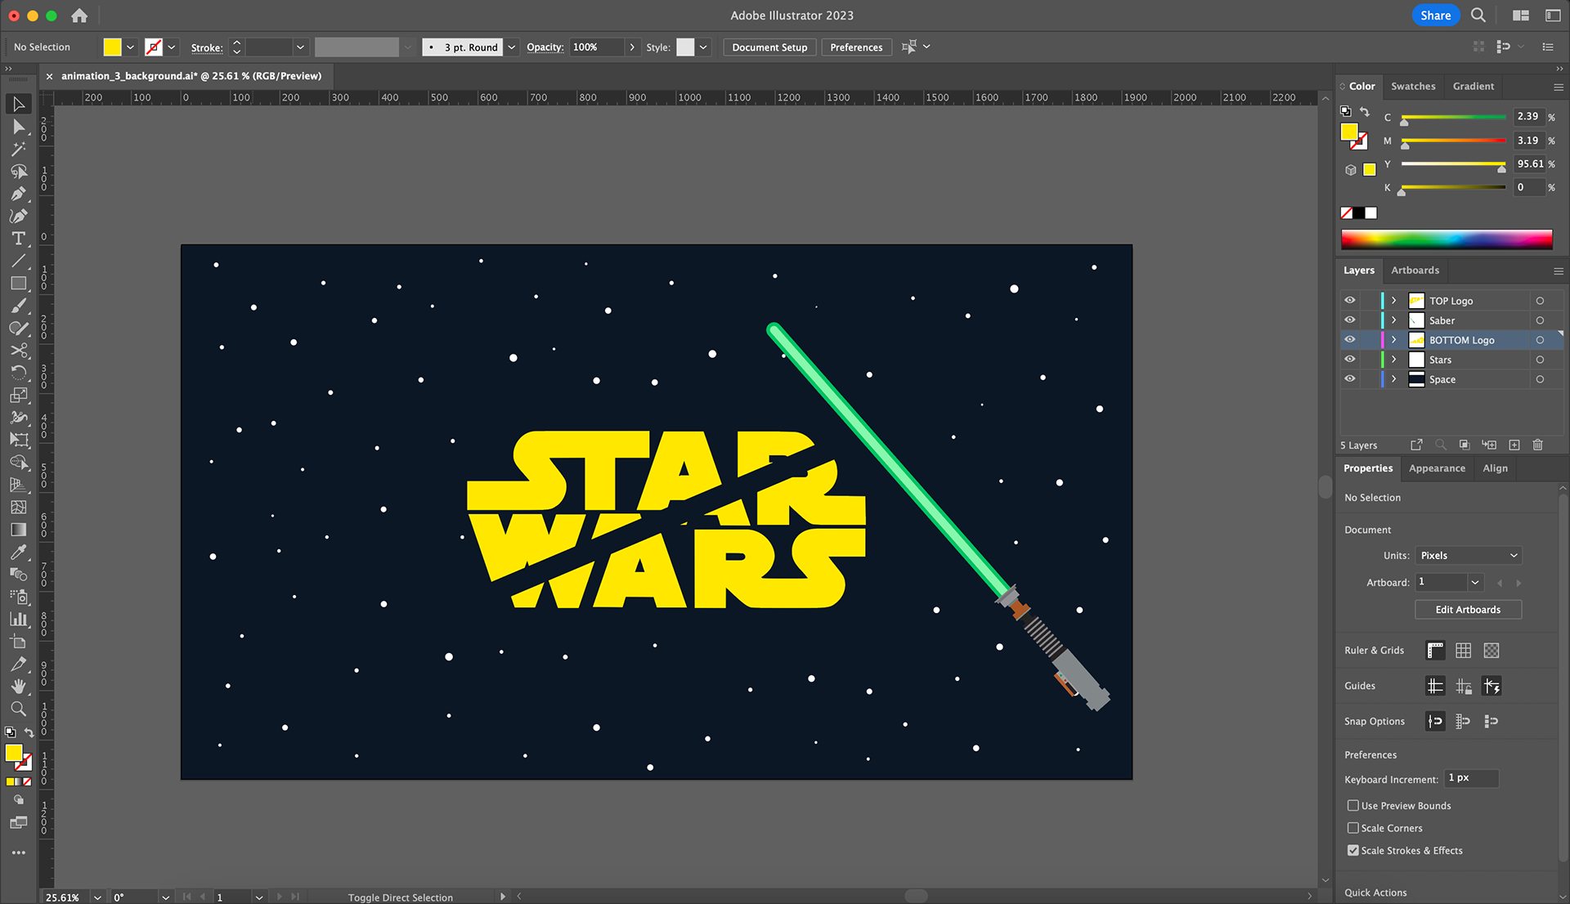
Task: Select the Hand tool
Action: coord(18,687)
